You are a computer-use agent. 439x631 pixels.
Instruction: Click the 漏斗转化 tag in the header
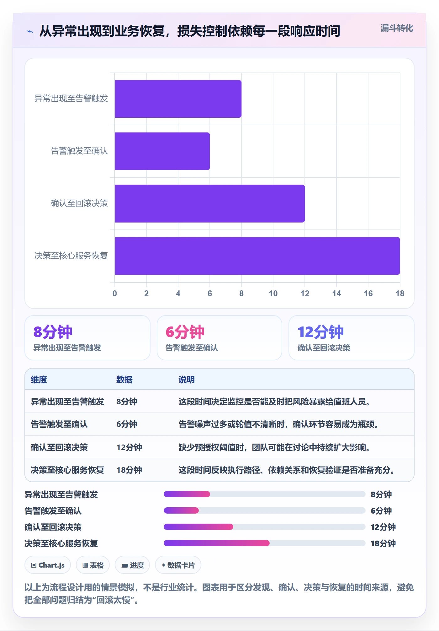pyautogui.click(x=397, y=28)
